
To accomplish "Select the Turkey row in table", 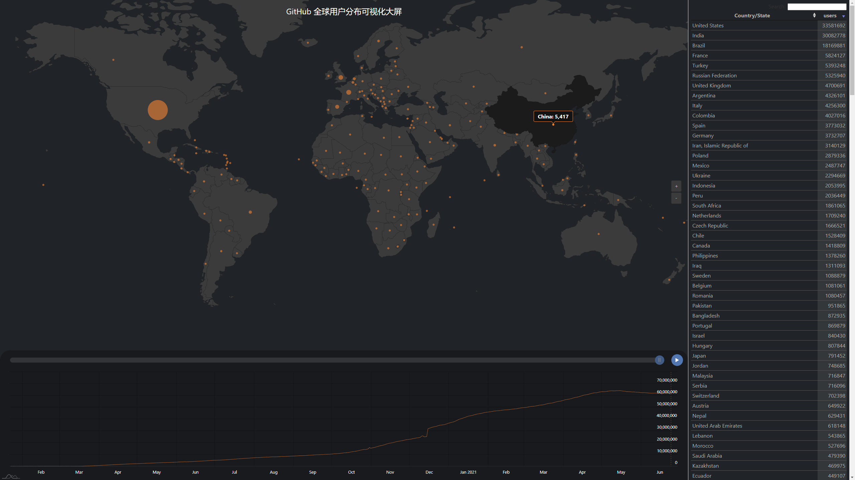I will point(768,65).
